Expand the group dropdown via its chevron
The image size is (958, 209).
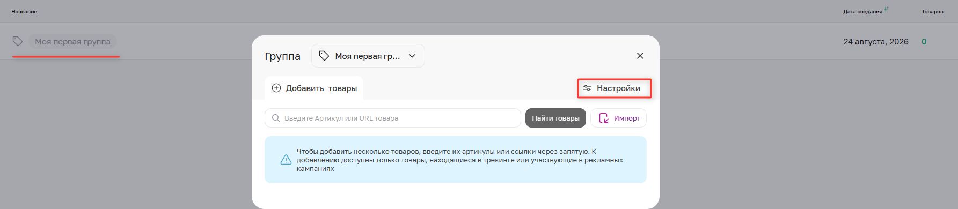point(412,56)
